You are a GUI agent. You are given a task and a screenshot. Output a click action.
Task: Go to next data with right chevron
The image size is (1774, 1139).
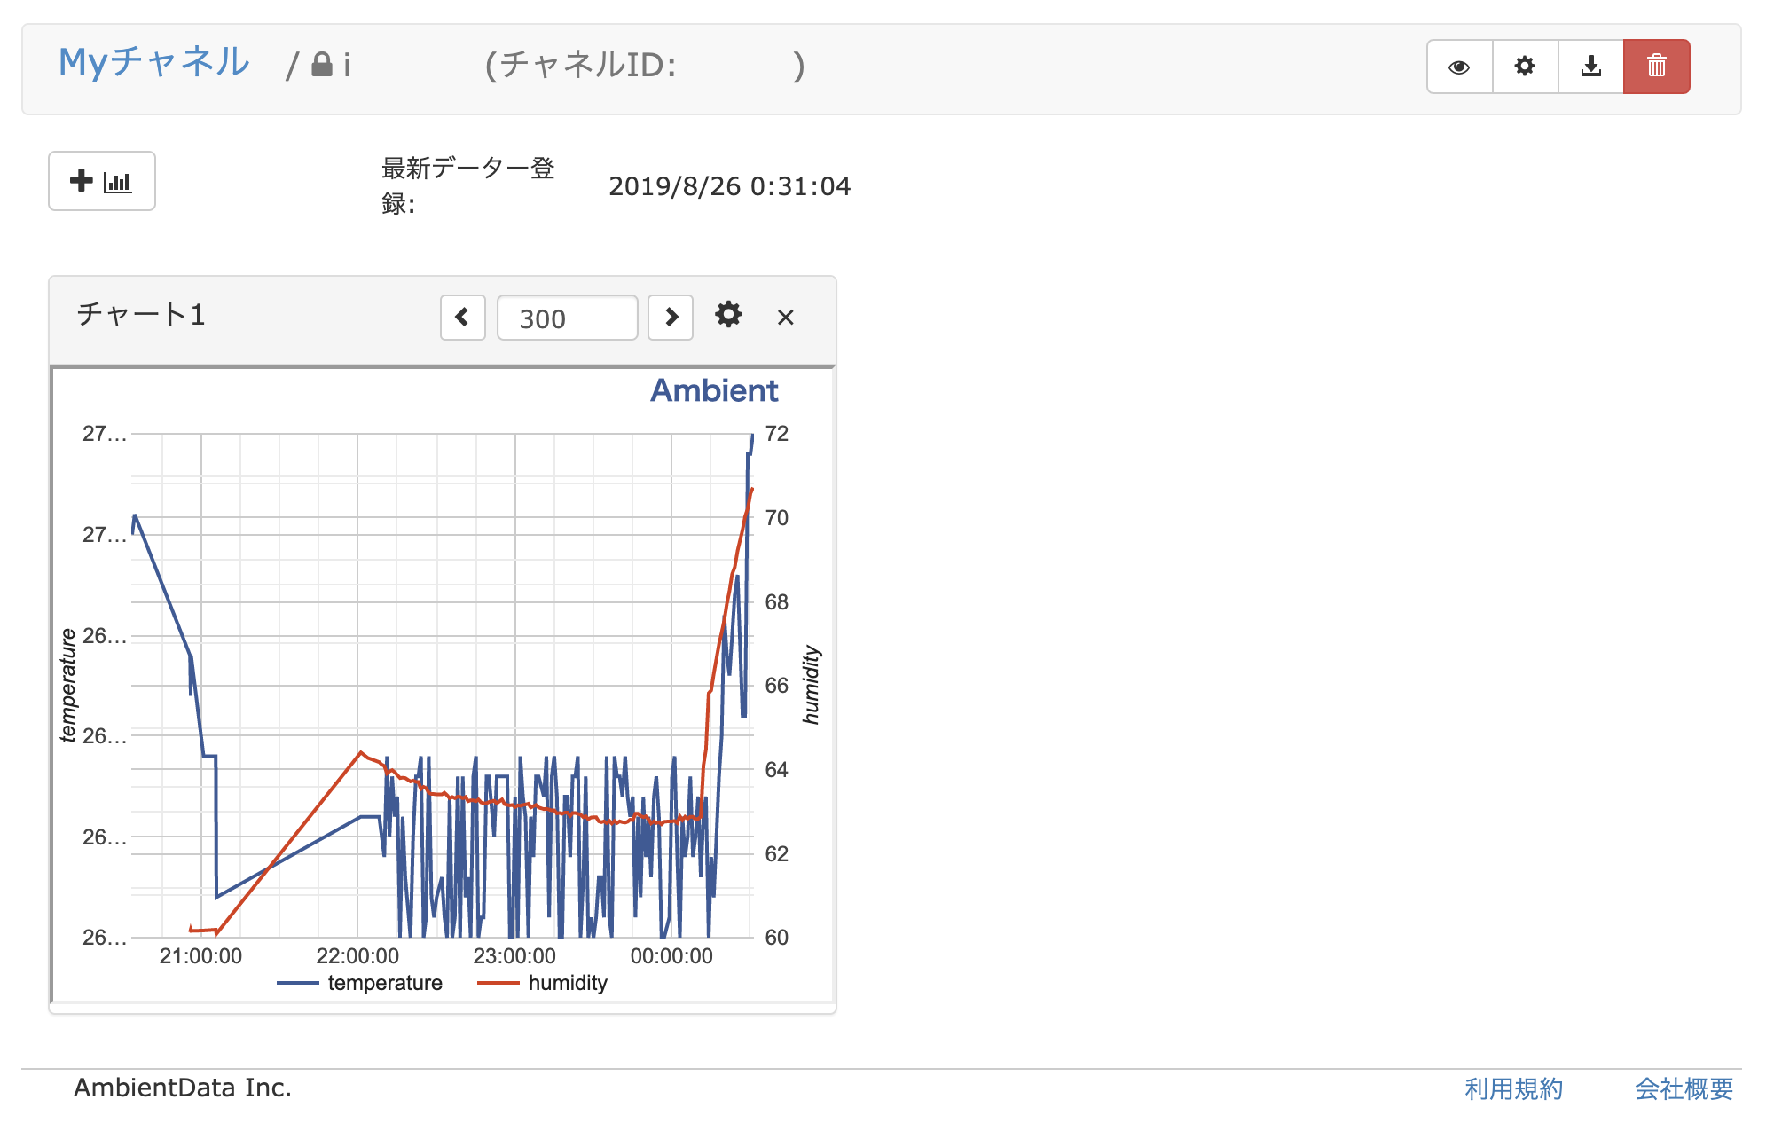tap(671, 318)
